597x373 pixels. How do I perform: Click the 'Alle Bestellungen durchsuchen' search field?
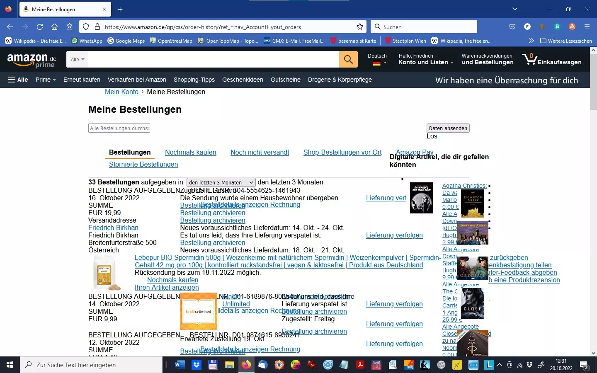[119, 128]
